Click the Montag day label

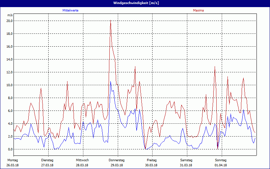click(x=12, y=160)
